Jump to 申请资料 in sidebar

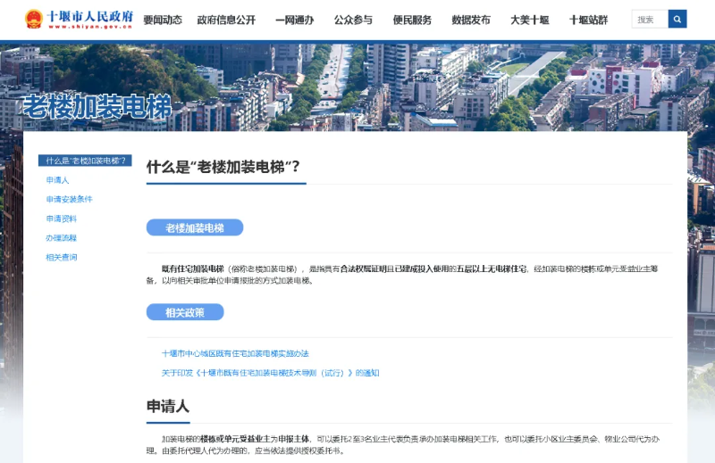[62, 219]
